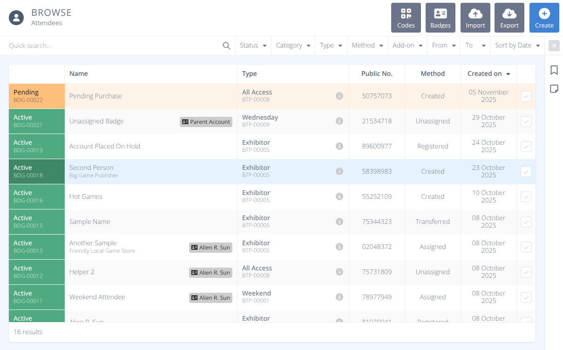Screen dimensions: 563x350
Task: Click the Export cloud download button
Action: 509,18
